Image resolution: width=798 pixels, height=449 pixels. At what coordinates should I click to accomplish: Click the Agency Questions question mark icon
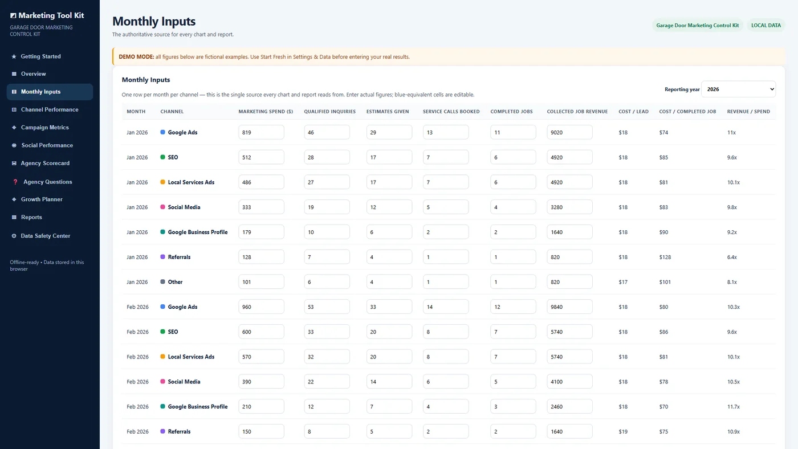tap(15, 182)
